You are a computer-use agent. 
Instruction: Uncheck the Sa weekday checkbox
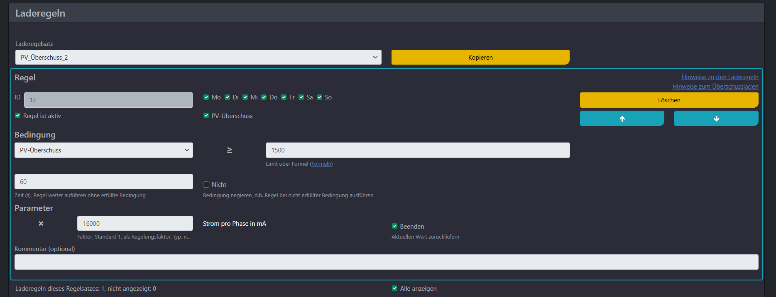(x=301, y=97)
